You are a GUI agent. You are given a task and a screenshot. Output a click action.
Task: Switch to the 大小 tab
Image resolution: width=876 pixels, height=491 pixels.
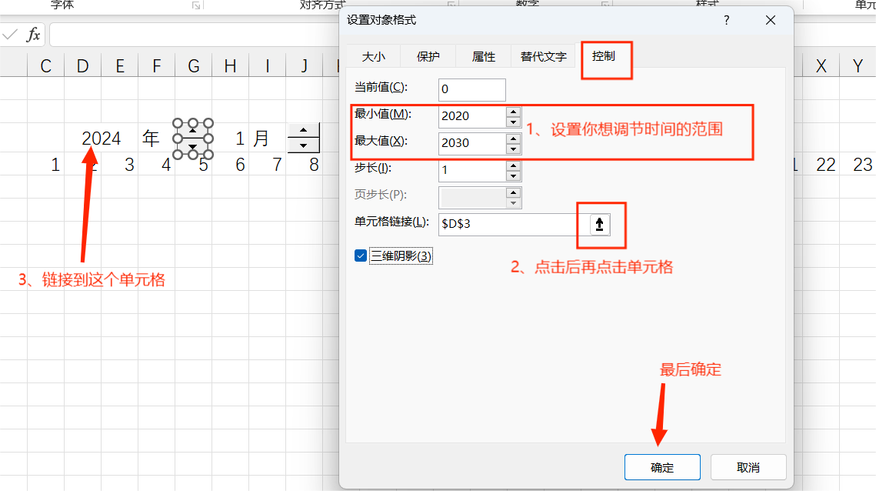[374, 56]
